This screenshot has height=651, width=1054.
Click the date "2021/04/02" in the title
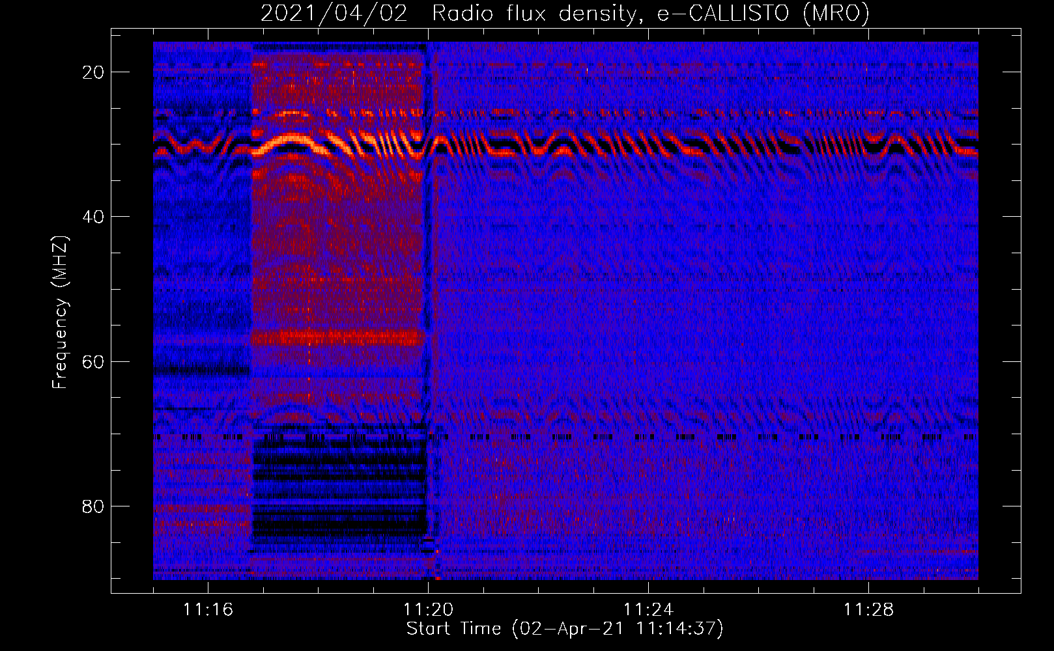tap(334, 14)
